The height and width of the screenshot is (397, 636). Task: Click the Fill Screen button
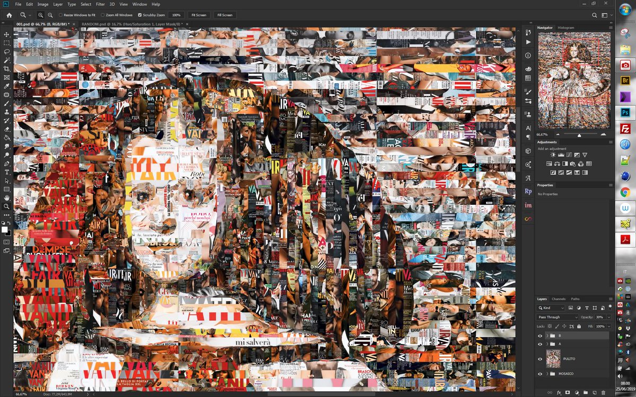point(224,15)
